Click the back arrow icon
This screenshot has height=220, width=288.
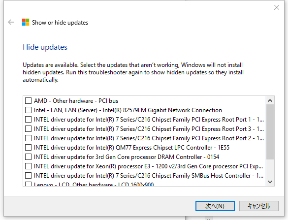[x=11, y=22]
